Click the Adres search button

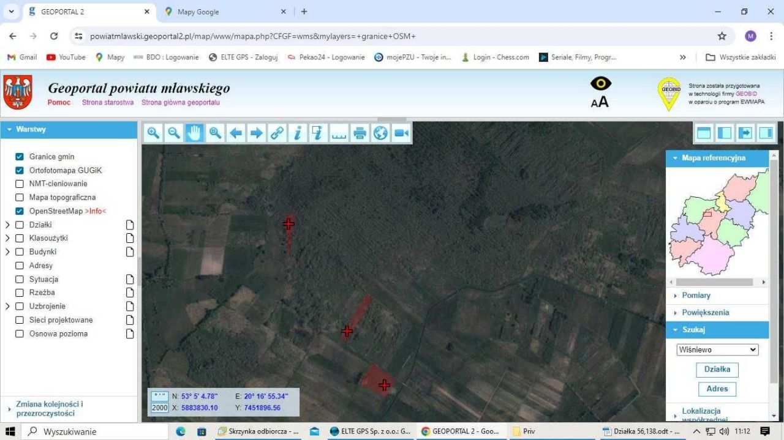click(717, 389)
